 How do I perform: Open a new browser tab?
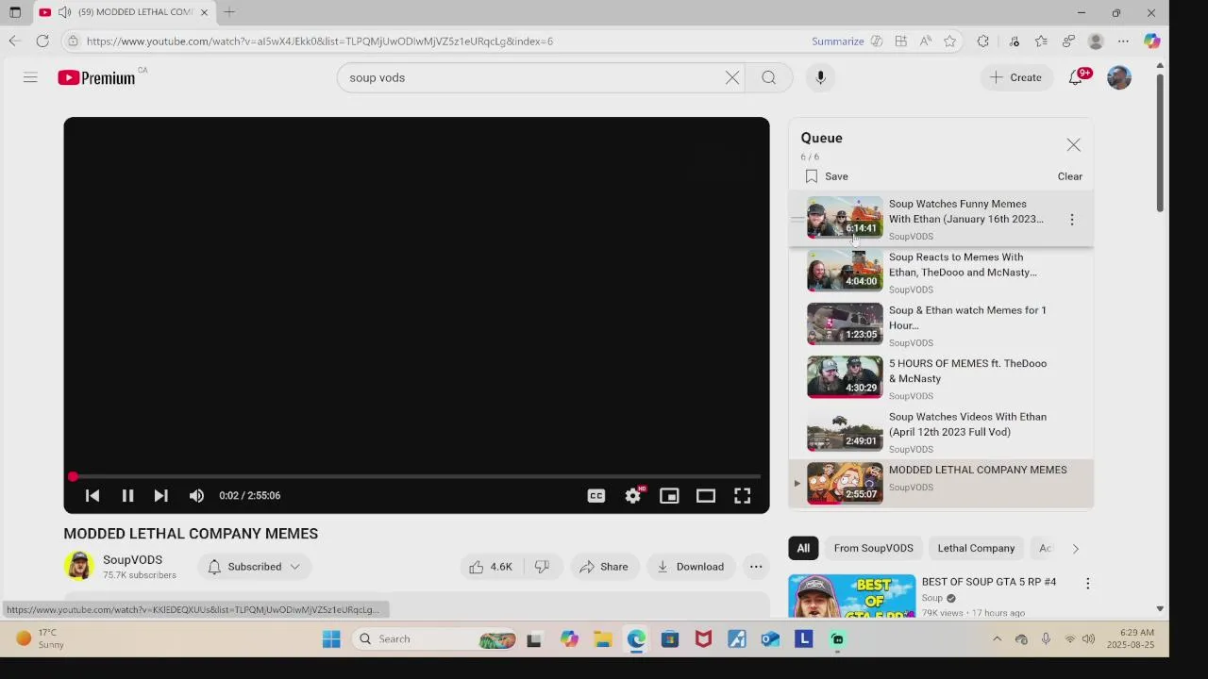pyautogui.click(x=229, y=12)
